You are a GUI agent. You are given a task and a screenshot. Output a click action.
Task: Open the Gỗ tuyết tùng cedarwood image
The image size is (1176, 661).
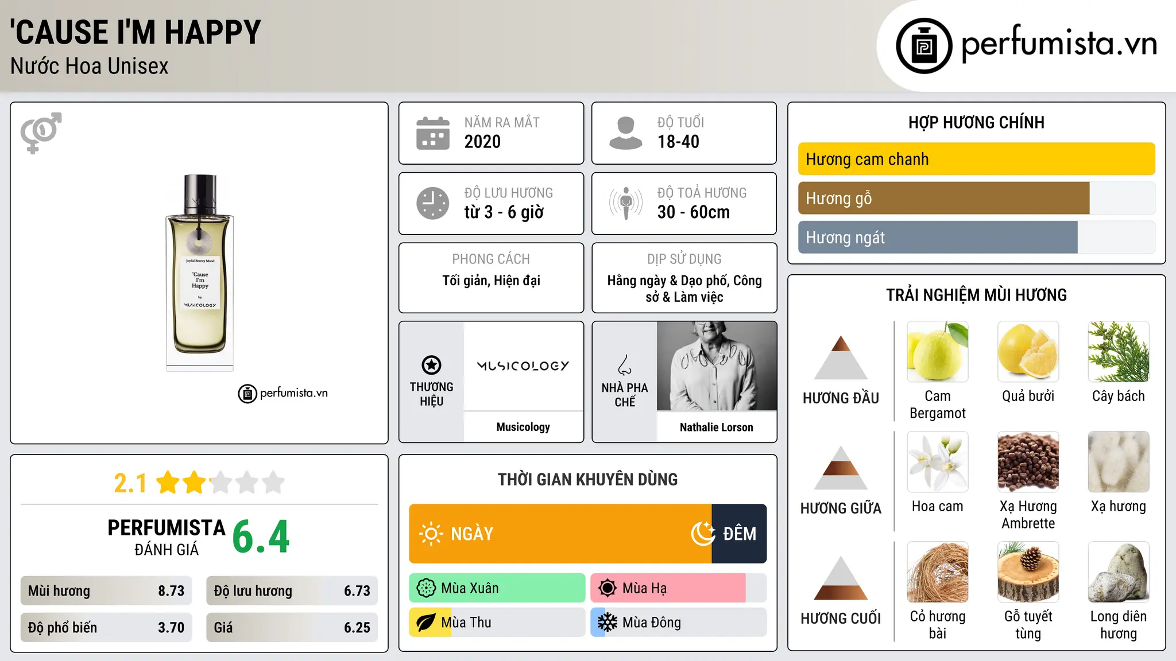[1028, 572]
